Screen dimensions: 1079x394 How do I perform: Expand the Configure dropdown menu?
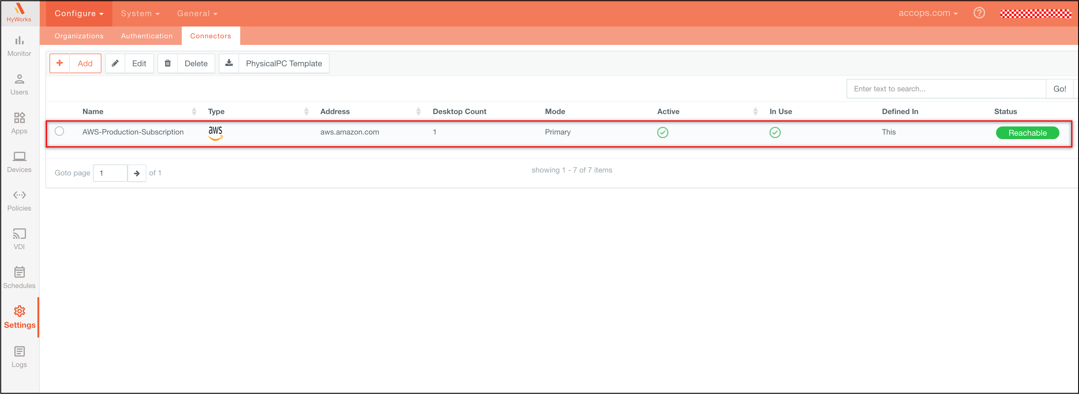pos(79,14)
